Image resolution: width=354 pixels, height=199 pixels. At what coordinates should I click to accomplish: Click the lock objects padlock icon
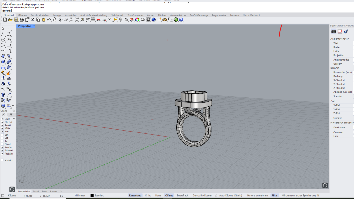(x=126, y=20)
